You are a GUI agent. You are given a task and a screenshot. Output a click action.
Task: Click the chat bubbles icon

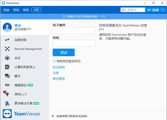click(7, 76)
